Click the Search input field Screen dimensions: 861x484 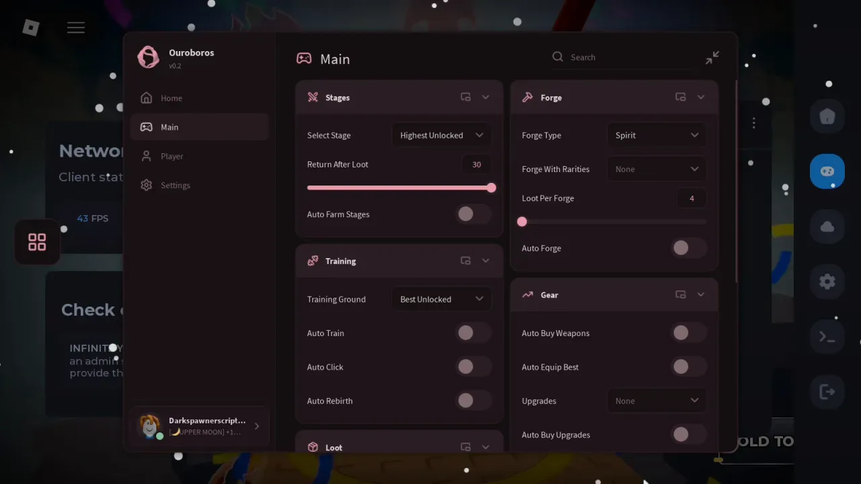point(622,57)
